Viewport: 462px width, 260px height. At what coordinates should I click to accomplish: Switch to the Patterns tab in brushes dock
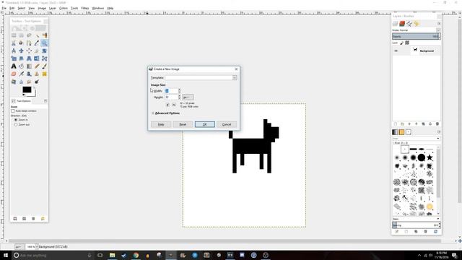point(401,132)
